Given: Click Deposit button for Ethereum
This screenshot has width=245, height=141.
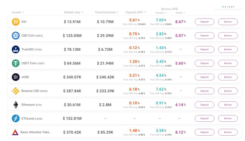Looking at the screenshot, I should pos(204,105).
